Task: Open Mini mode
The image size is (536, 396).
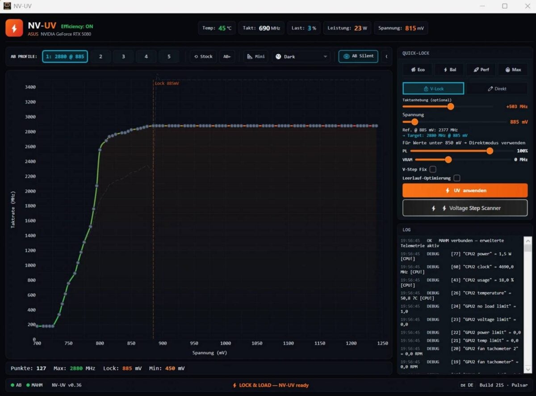Action: click(x=255, y=56)
